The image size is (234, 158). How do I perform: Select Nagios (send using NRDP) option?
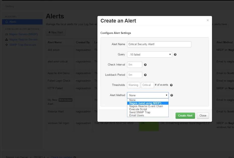148,103
